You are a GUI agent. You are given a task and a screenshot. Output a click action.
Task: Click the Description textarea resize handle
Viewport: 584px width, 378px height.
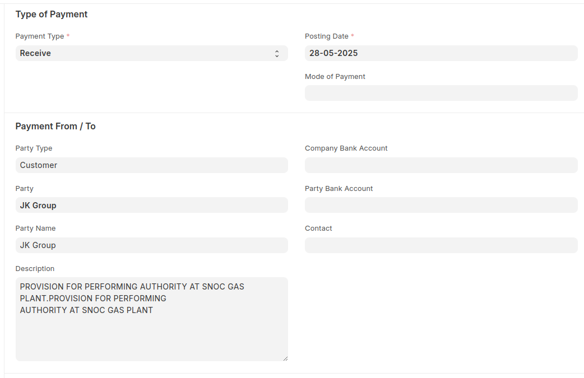coord(285,358)
